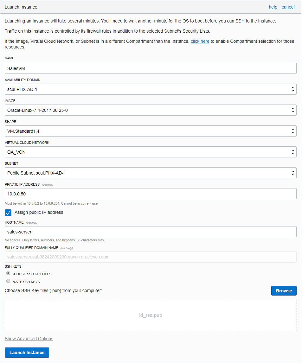Viewport: 302px width, 363px height.
Task: Follow the click here link for Compartment selection
Action: click(200, 41)
